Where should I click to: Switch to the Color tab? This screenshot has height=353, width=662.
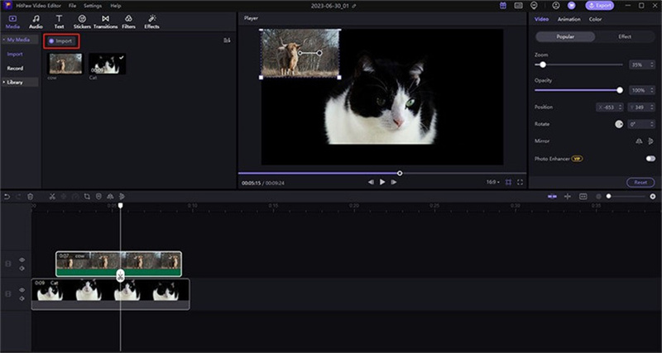[x=595, y=19]
